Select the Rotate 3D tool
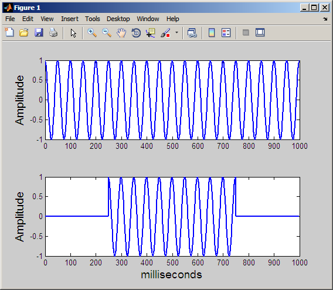333x290 pixels. coord(136,33)
